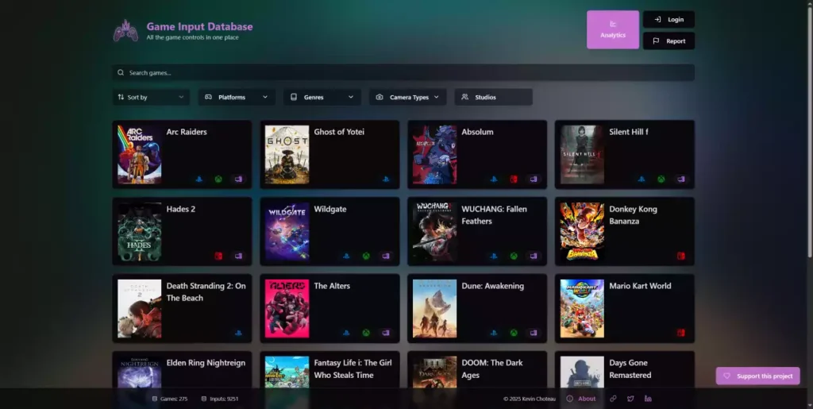813x409 pixels.
Task: Open Dune: Awakening title
Action: [492, 286]
